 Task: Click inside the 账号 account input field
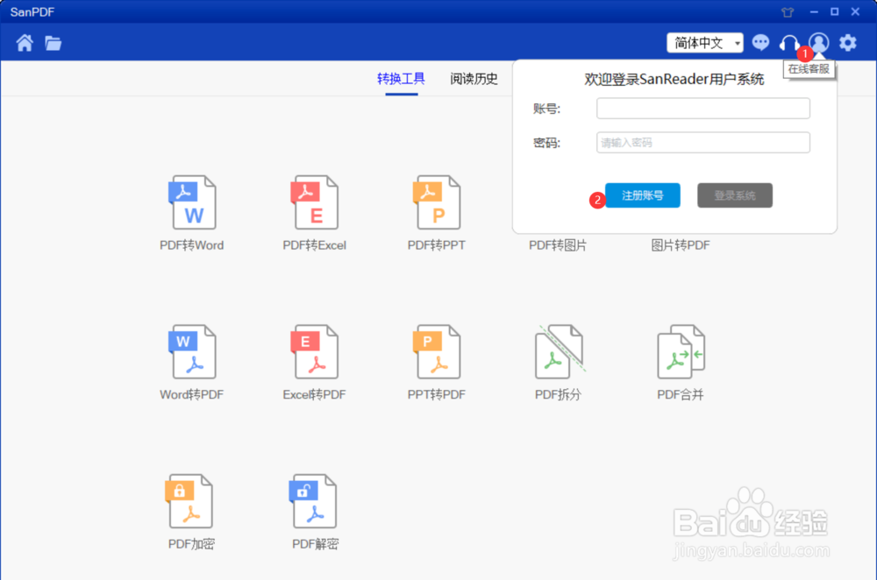click(x=702, y=108)
